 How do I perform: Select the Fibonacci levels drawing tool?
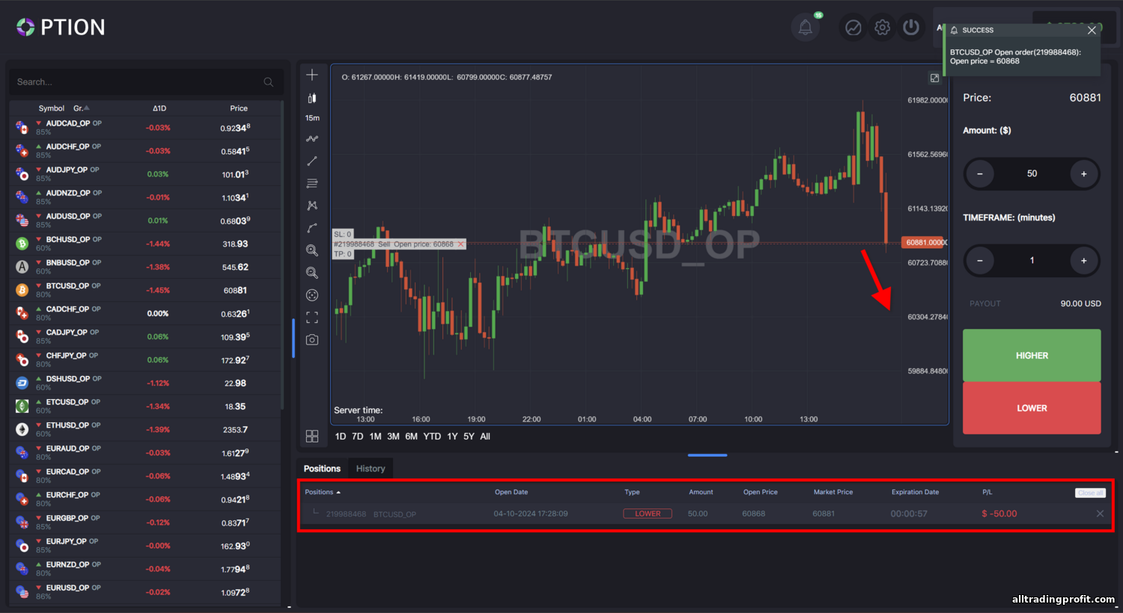pos(312,183)
